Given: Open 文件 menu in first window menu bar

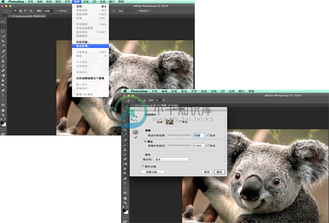Looking at the screenshot, I should click(x=30, y=2).
